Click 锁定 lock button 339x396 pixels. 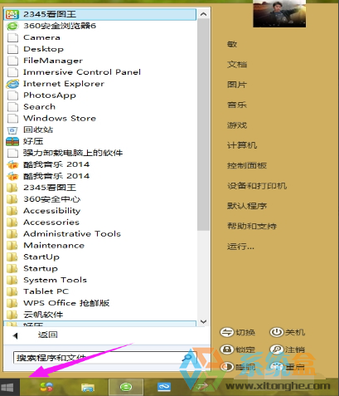point(238,350)
